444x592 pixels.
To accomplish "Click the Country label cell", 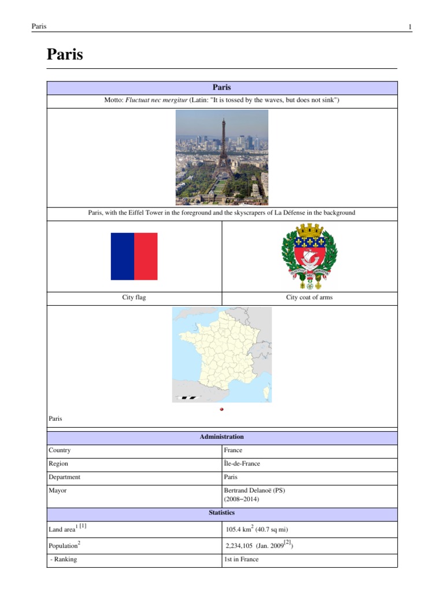I will [x=134, y=450].
